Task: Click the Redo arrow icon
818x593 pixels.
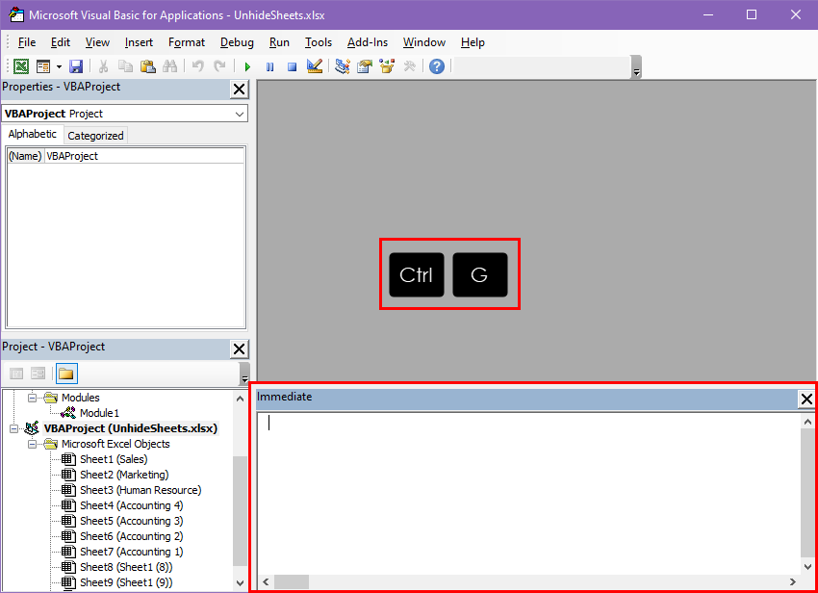Action: pos(219,66)
